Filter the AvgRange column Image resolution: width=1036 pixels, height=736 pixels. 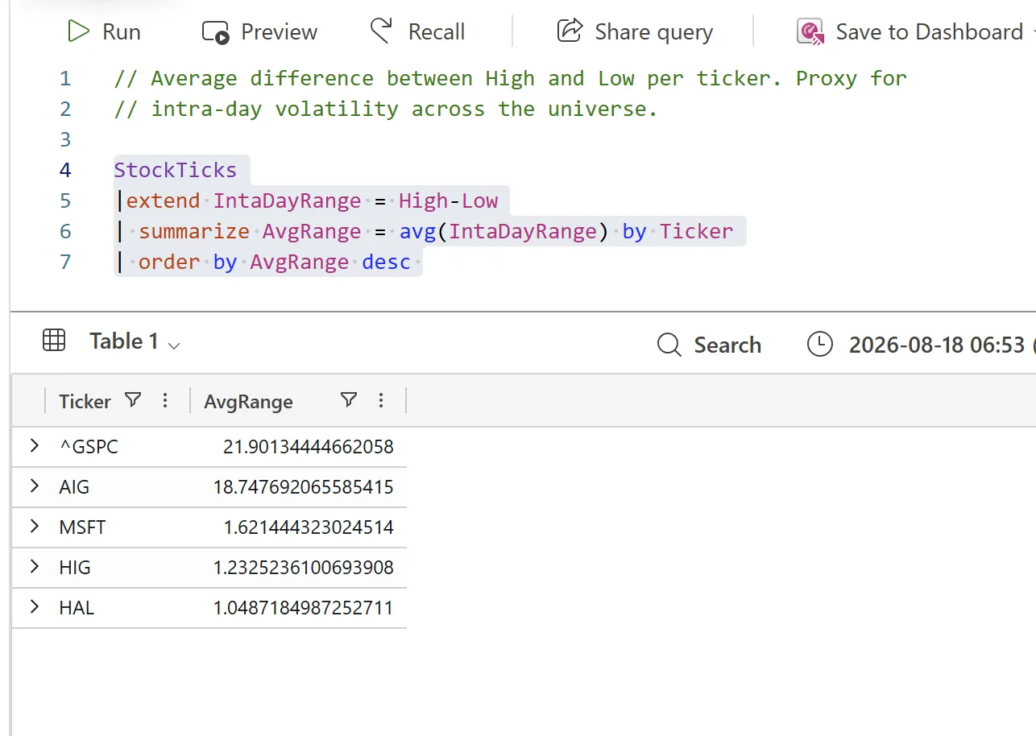(348, 400)
